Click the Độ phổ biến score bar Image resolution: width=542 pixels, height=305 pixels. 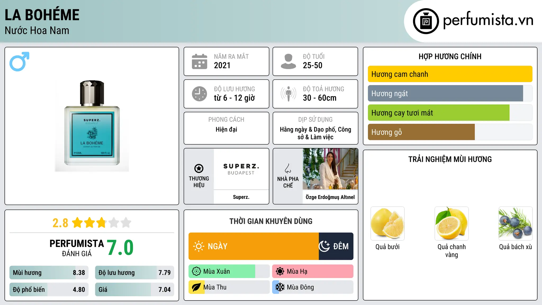click(x=49, y=290)
